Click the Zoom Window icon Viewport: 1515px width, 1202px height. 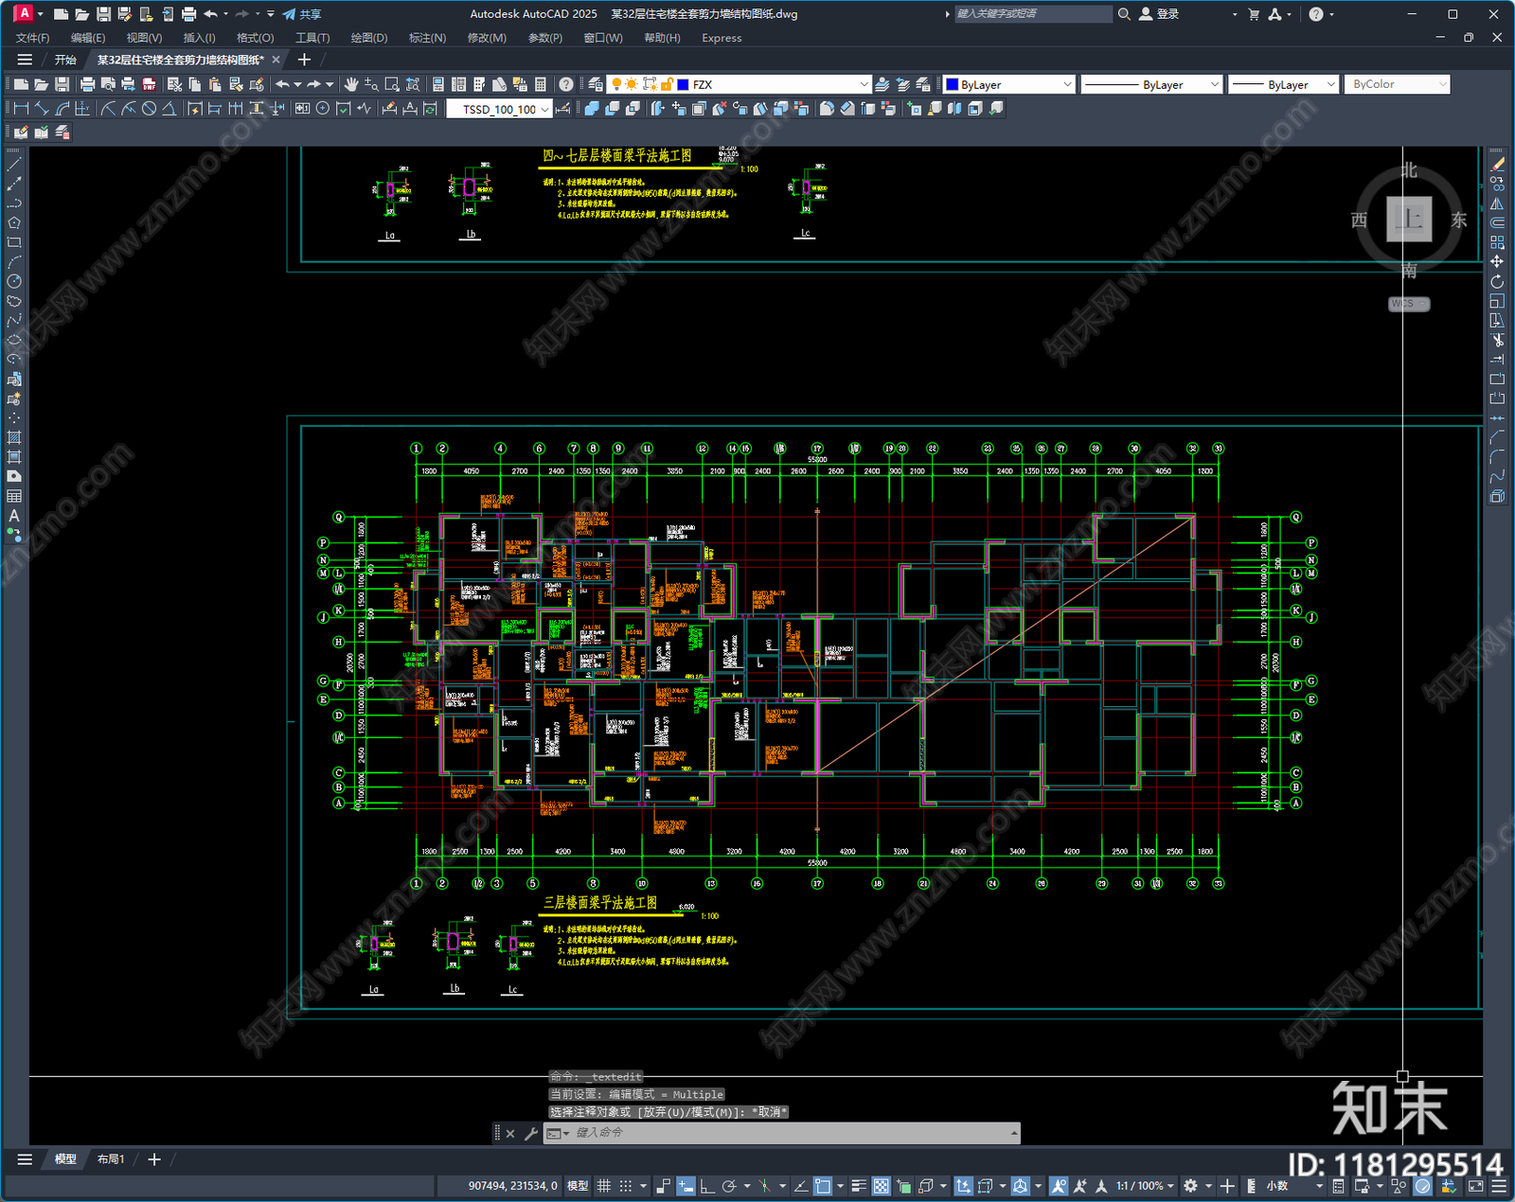click(x=392, y=85)
